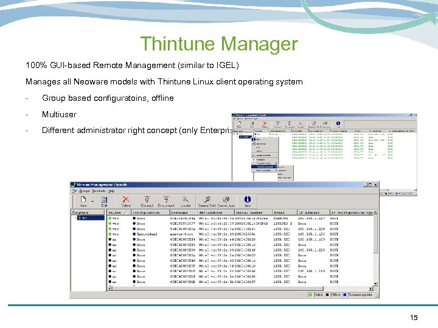Select IP address 192.168.1.169 cell
This screenshot has width=438, height=328.
(x=311, y=239)
